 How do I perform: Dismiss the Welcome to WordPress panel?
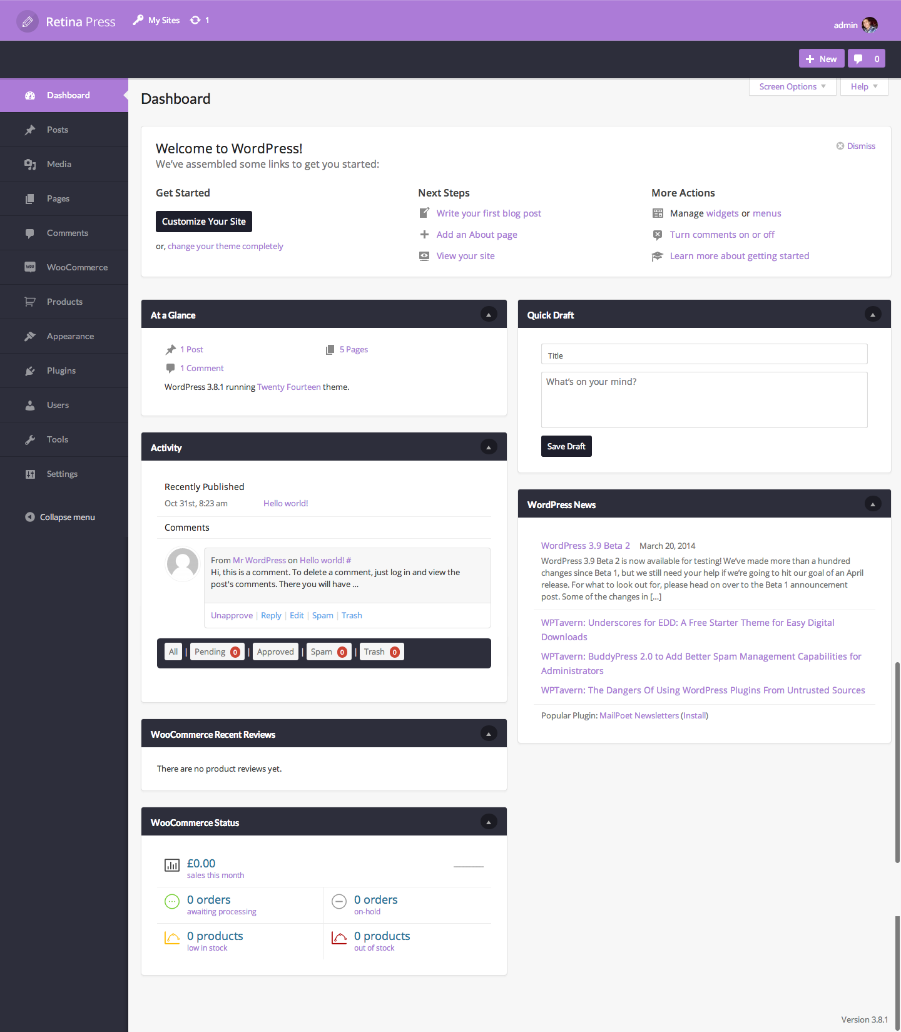tap(856, 146)
